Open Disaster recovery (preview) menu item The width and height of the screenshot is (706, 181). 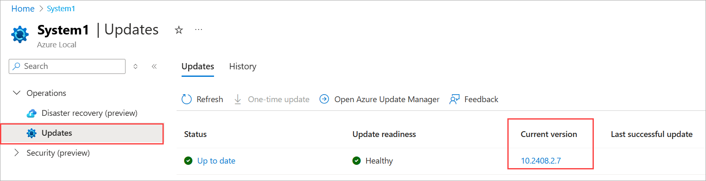82,113
